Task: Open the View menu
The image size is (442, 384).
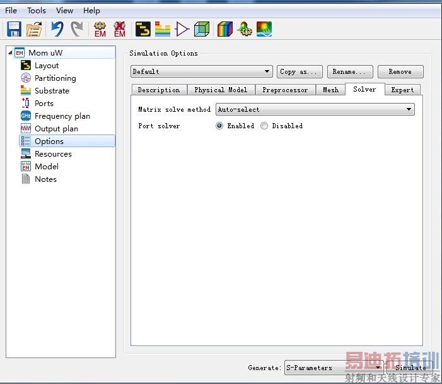Action: coord(64,11)
